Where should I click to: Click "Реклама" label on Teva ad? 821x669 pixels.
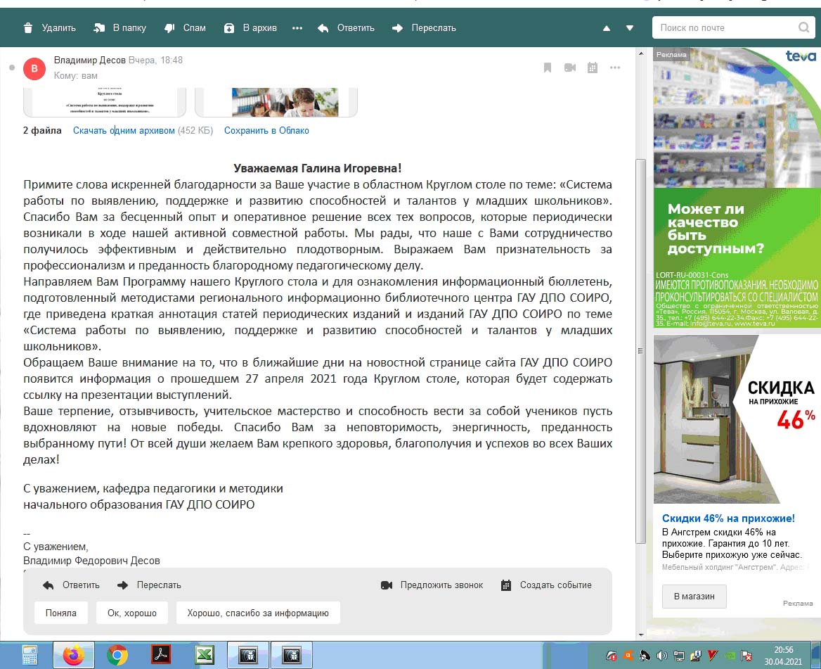click(x=671, y=54)
